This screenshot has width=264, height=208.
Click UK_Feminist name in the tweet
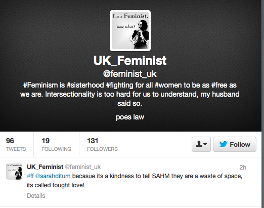click(x=45, y=167)
